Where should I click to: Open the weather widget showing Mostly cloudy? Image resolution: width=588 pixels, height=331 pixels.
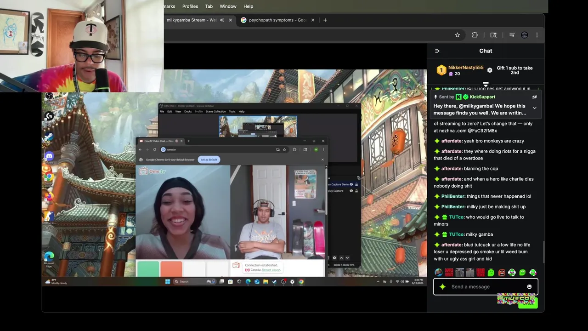click(x=57, y=282)
